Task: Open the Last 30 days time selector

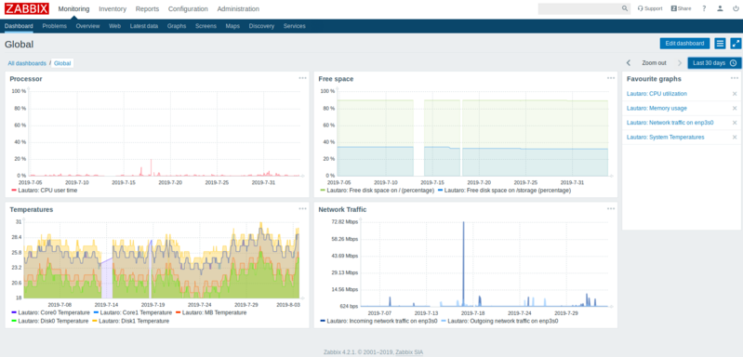Action: coord(714,63)
